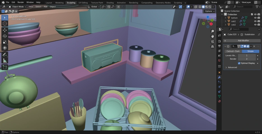Viewport: 262px width, 134px height.
Task: Enable proportional editing toggle
Action: coord(118,7)
